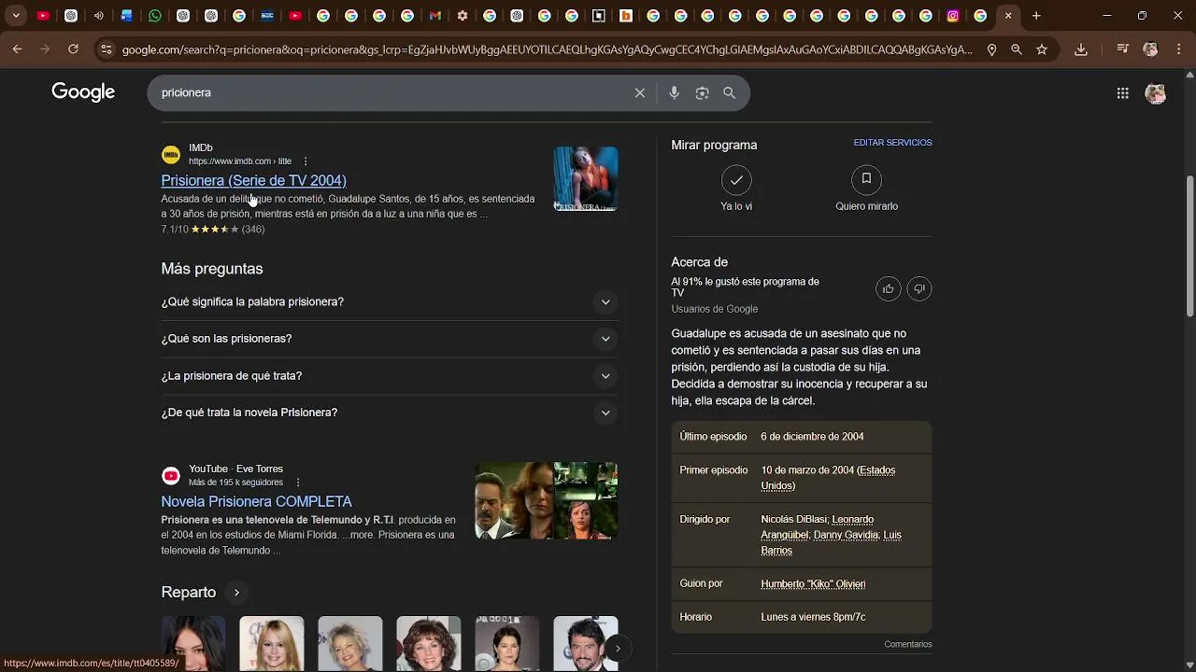Screen dimensions: 1196x672
Task: Open the Chrome three-dot menu
Action: [x=1178, y=49]
